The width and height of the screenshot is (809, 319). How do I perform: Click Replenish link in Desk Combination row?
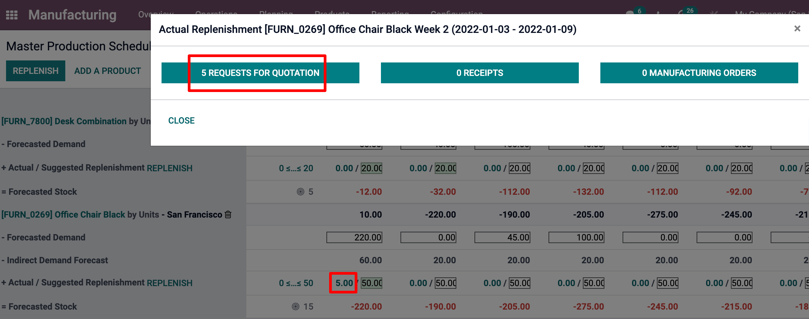[170, 168]
